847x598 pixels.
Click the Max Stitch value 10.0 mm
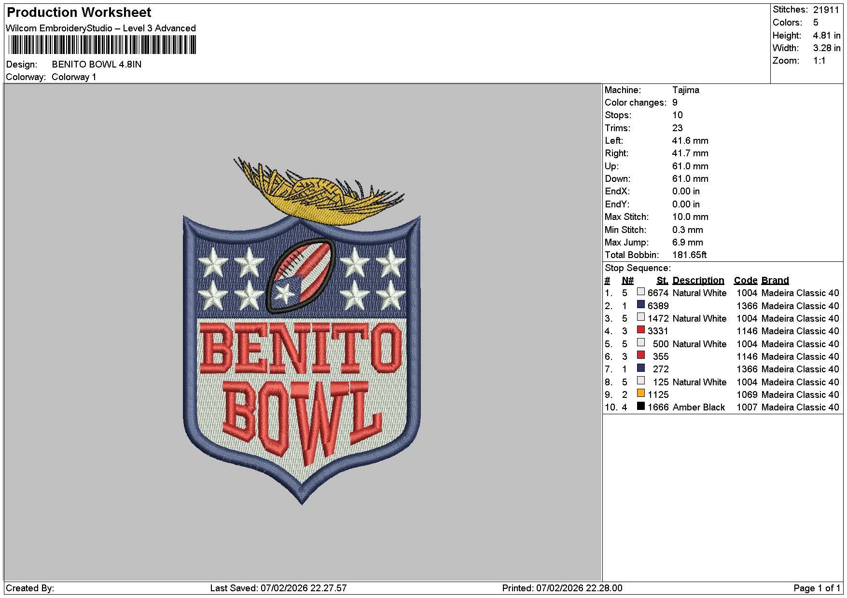[x=690, y=217]
